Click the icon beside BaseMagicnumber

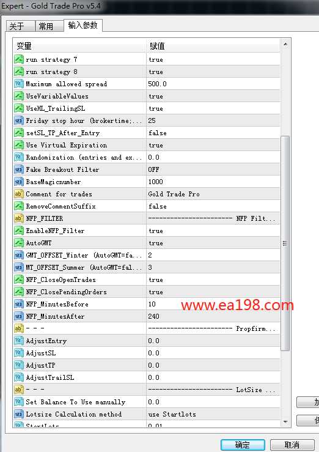(x=19, y=182)
